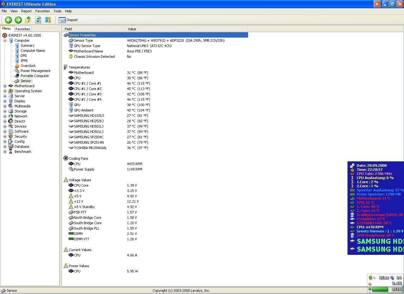Image resolution: width=404 pixels, height=294 pixels.
Task: Click the Database icon in tree
Action: 11,147
